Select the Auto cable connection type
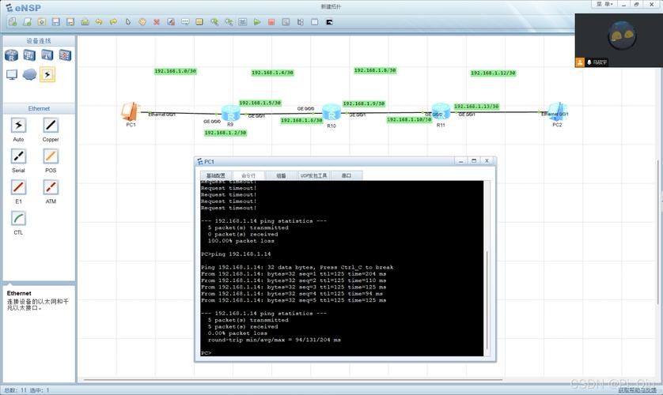 [18, 125]
